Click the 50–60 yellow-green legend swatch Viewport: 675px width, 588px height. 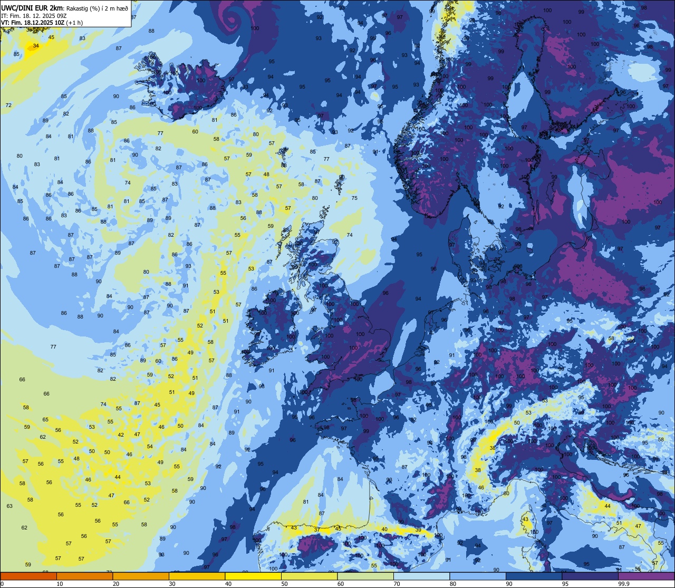pyautogui.click(x=309, y=576)
